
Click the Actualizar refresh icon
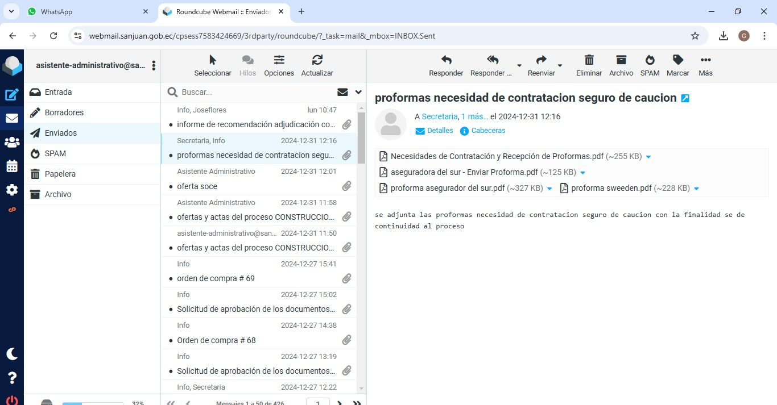(x=317, y=60)
